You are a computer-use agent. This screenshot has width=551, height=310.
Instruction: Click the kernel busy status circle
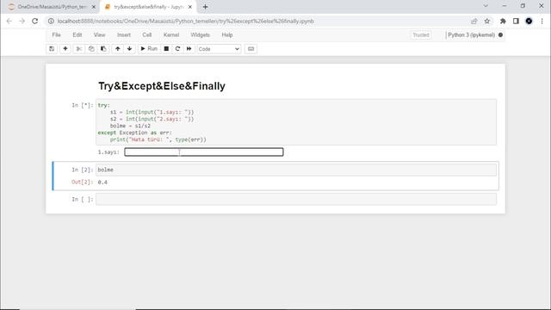click(500, 34)
